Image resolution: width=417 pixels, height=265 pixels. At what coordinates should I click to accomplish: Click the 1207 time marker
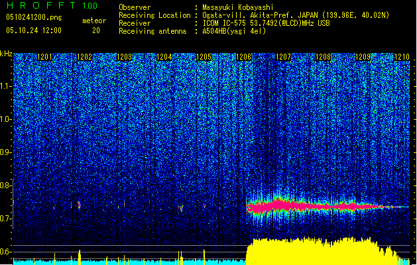[x=284, y=57]
